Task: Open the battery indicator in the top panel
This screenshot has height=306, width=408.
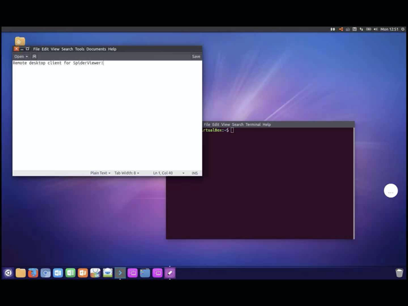Action: 368,29
